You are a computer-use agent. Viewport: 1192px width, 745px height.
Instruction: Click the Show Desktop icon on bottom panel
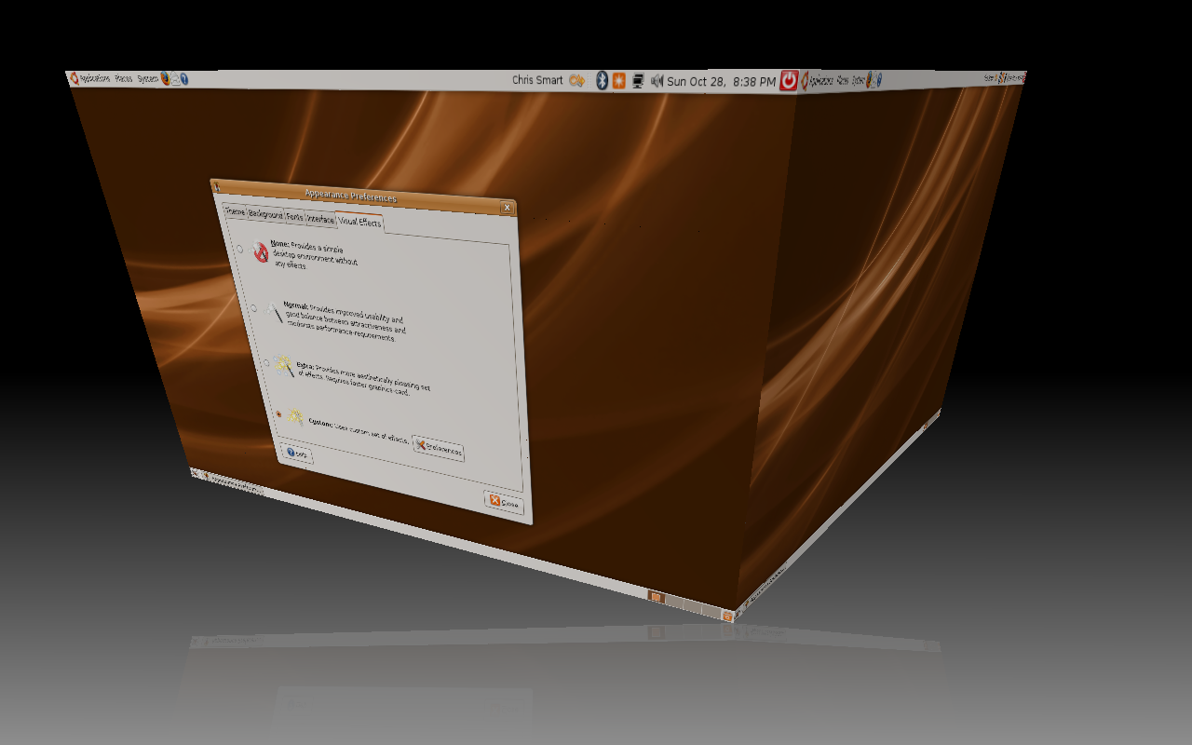point(196,473)
